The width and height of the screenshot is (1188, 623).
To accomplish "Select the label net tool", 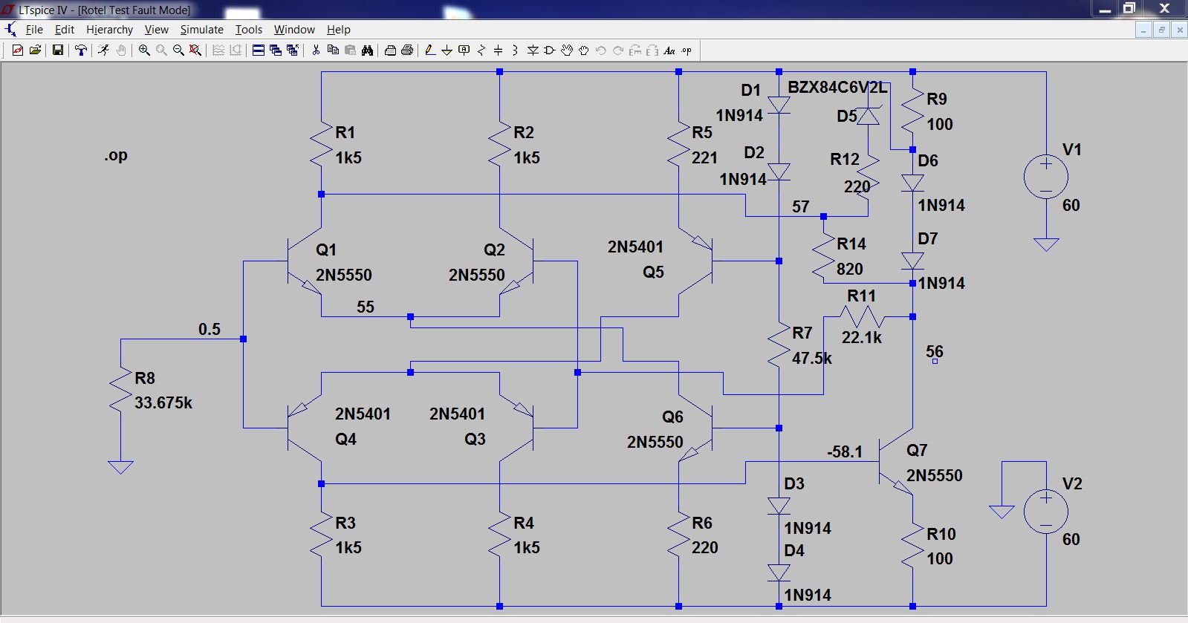I will (464, 50).
